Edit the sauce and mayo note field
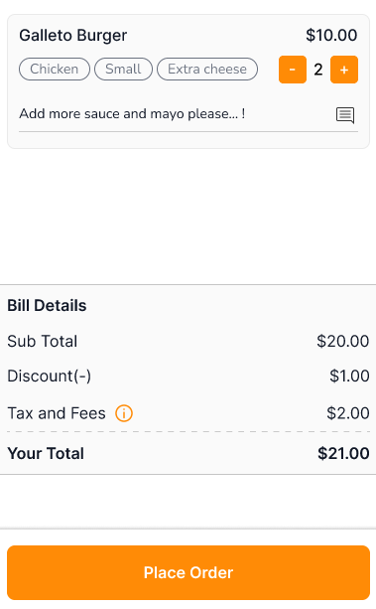Screen dimensions: 376x609 [x=188, y=114]
